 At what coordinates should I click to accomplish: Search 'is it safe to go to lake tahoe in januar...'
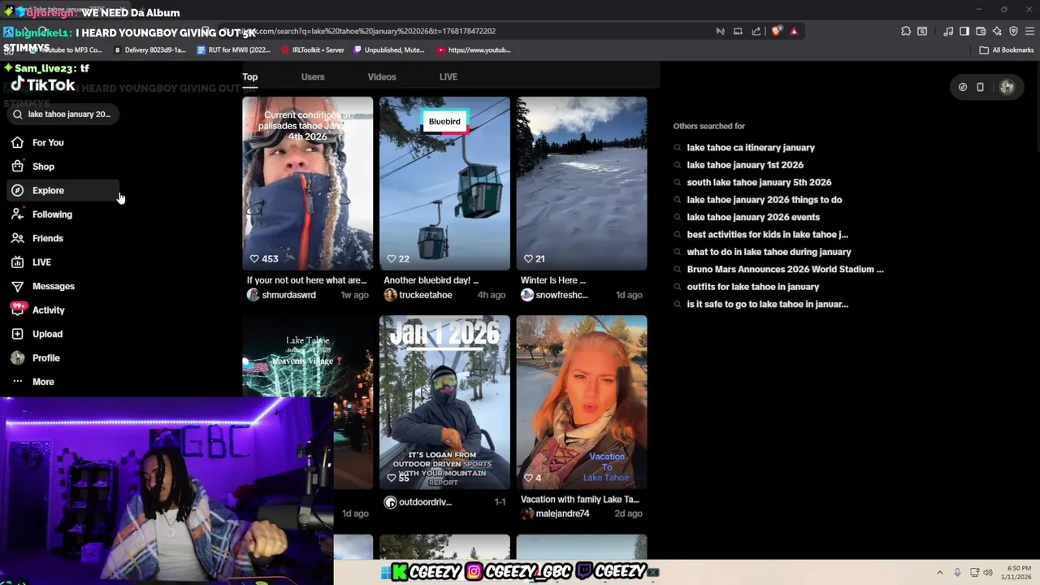tap(767, 304)
